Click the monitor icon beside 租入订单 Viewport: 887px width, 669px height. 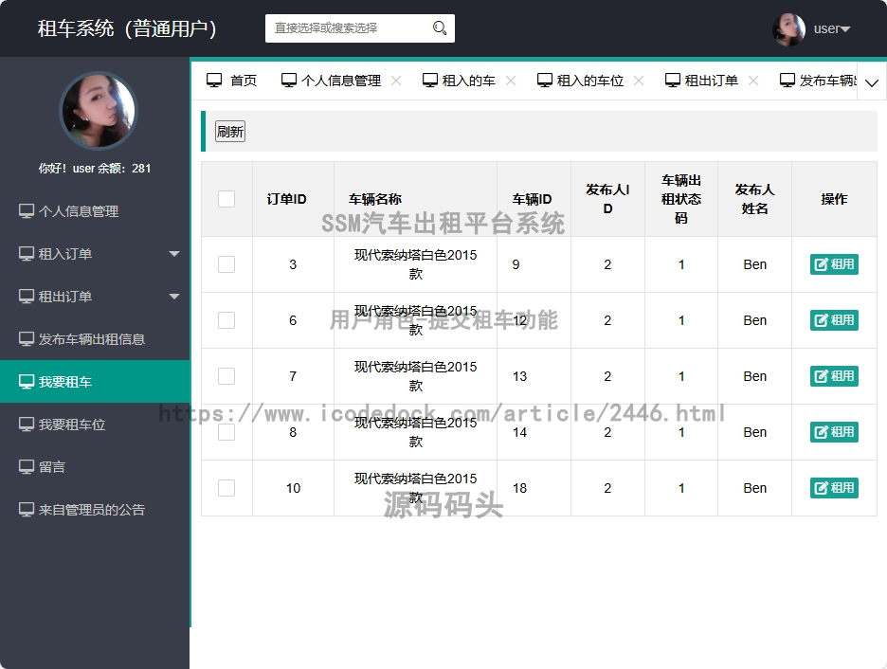click(x=26, y=254)
